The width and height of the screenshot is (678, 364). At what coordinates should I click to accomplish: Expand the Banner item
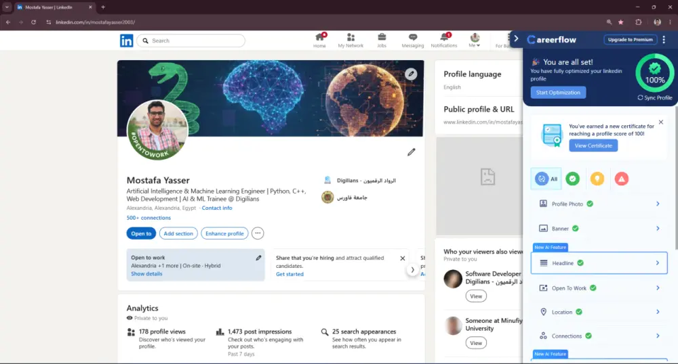pyautogui.click(x=599, y=229)
